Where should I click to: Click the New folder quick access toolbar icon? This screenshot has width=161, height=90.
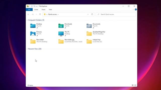pyautogui.click(x=34, y=6)
